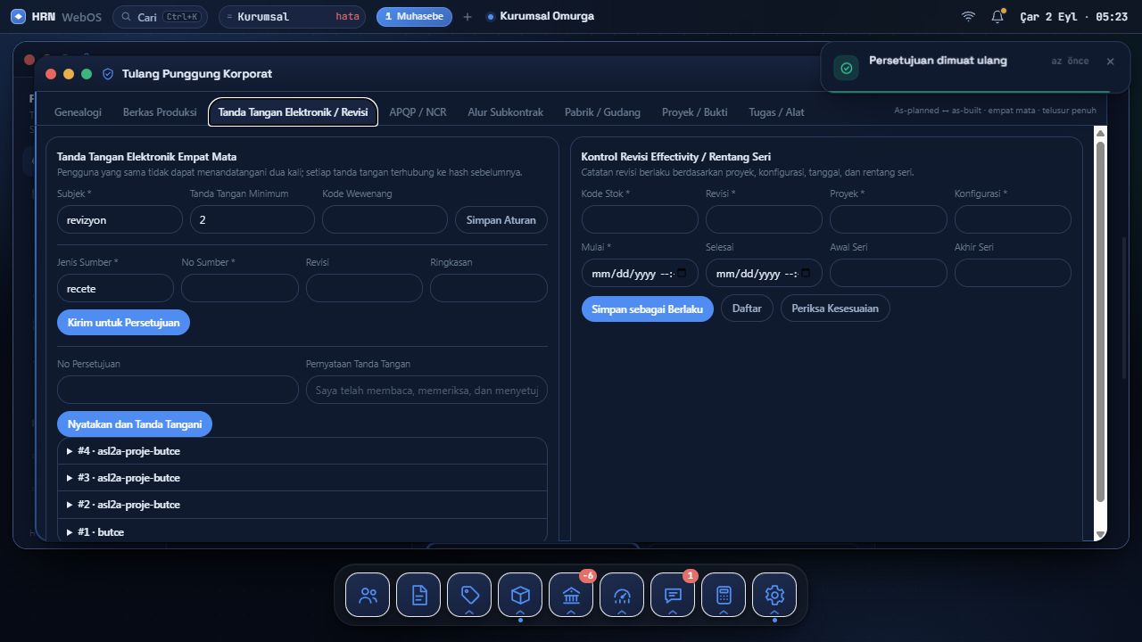This screenshot has height=642, width=1142.
Task: Open the bank app in dock
Action: click(x=571, y=595)
